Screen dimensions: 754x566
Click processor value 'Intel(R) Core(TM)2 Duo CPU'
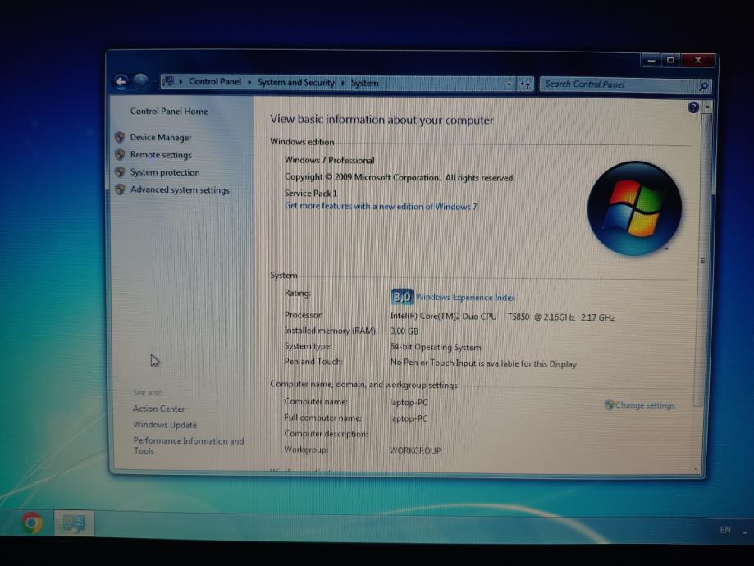click(443, 317)
